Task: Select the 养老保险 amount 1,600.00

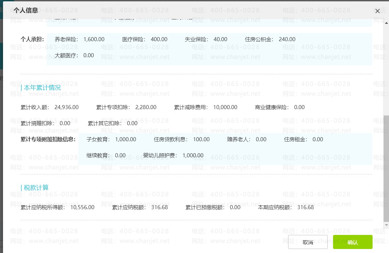Action: (94, 39)
